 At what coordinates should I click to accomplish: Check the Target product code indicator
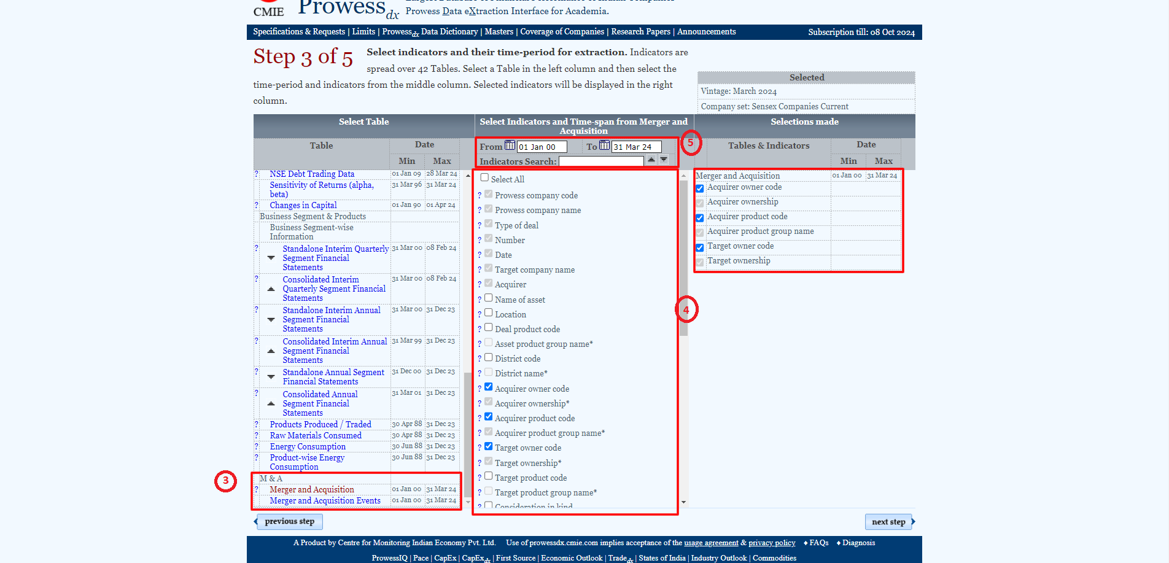489,476
